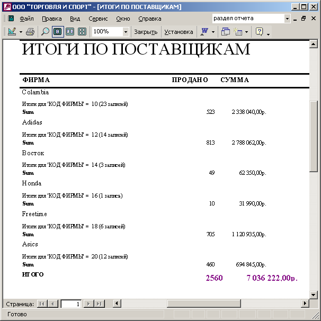Image resolution: width=321 pixels, height=321 pixels.
Task: Open the Окно menu
Action: tap(123, 19)
